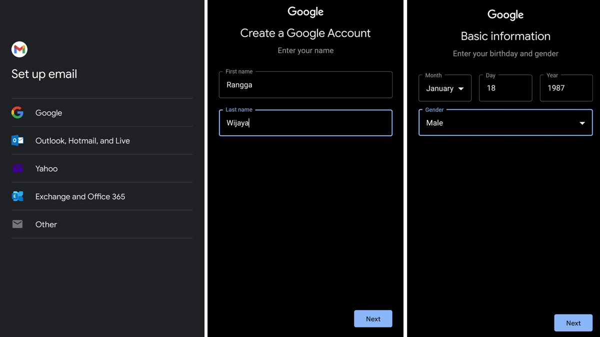Click the Day field showing 18
This screenshot has height=337, width=600.
pos(505,88)
